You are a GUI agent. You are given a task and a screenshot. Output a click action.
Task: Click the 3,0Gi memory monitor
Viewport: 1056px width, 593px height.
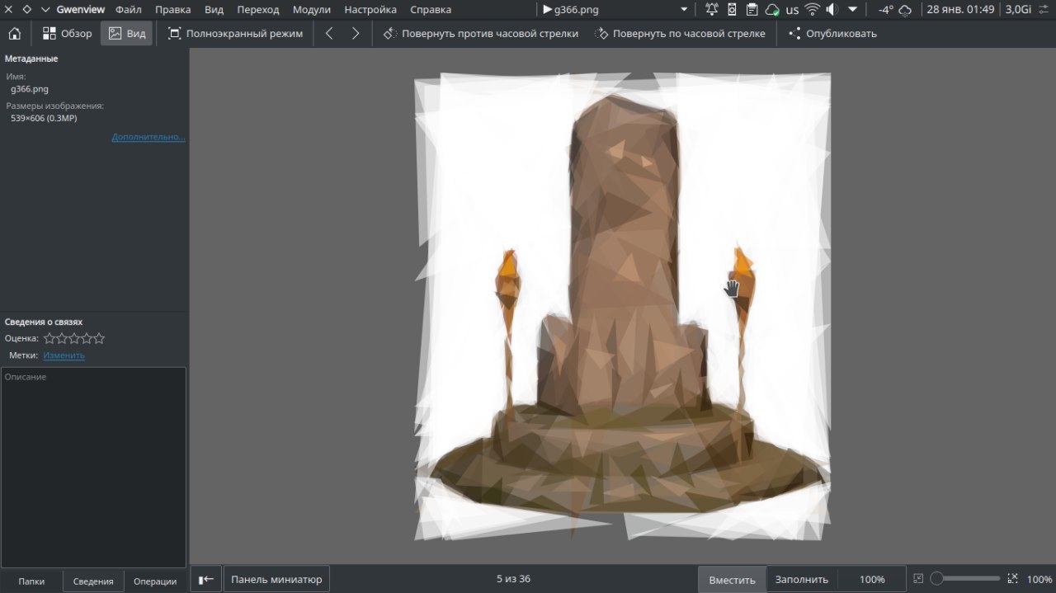pos(1019,10)
